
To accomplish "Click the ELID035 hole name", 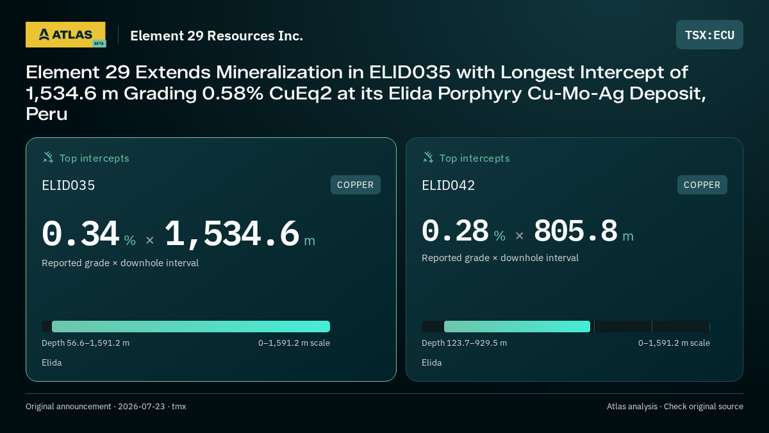I will pyautogui.click(x=69, y=185).
